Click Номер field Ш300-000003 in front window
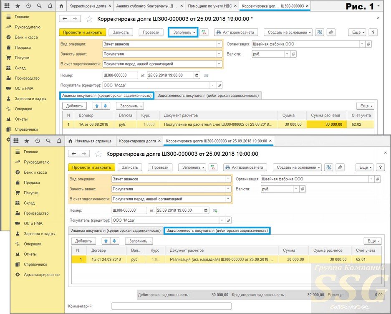Screen dimensions: 391x314 [129, 210]
